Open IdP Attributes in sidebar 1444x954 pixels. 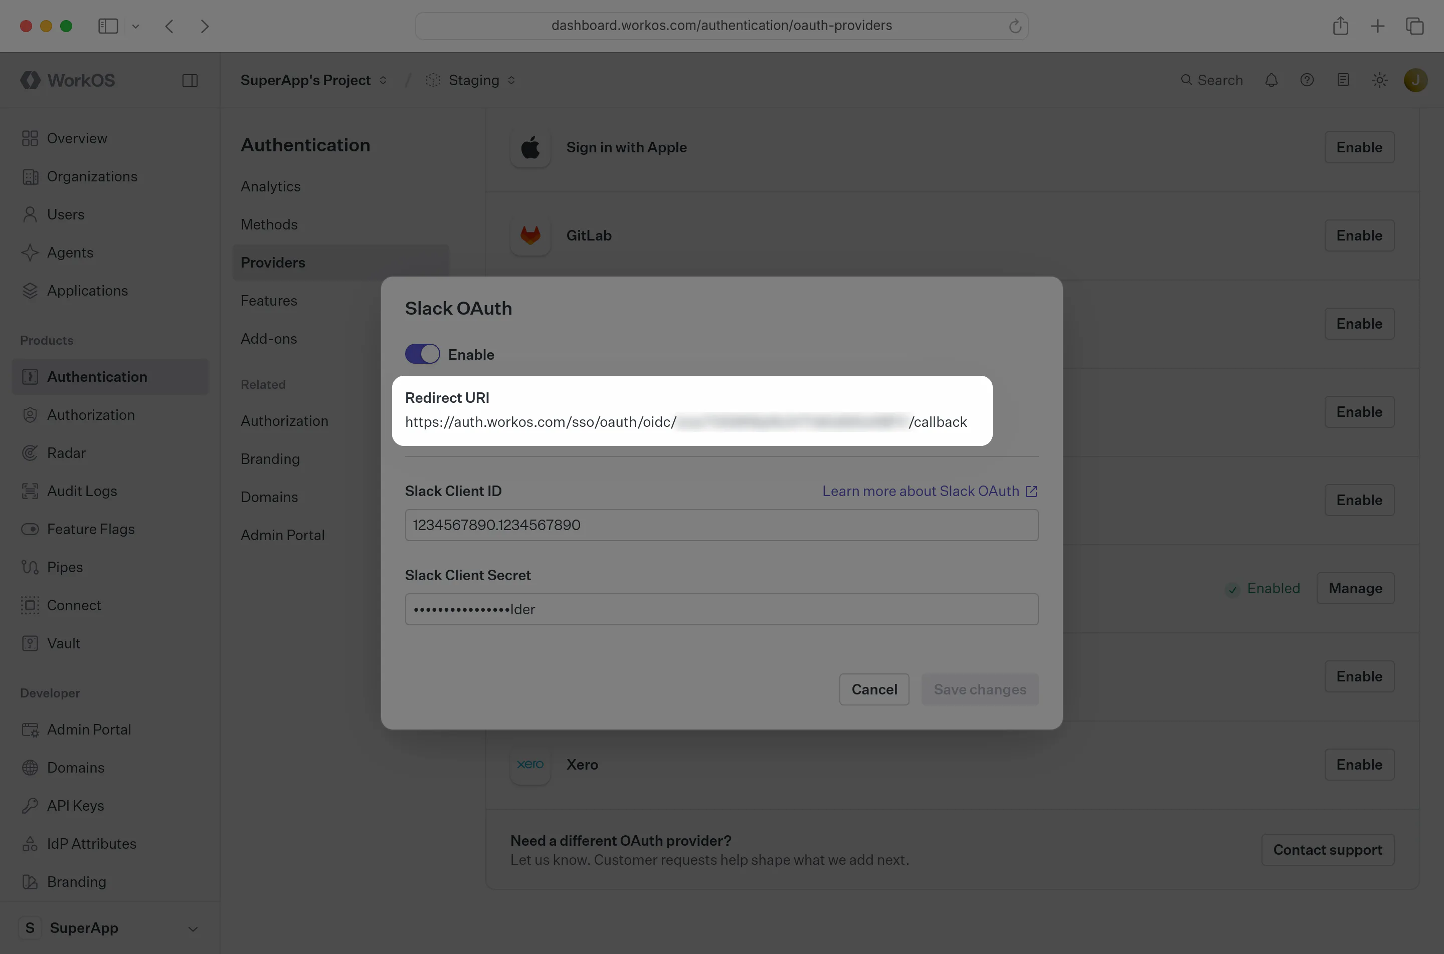click(110, 843)
